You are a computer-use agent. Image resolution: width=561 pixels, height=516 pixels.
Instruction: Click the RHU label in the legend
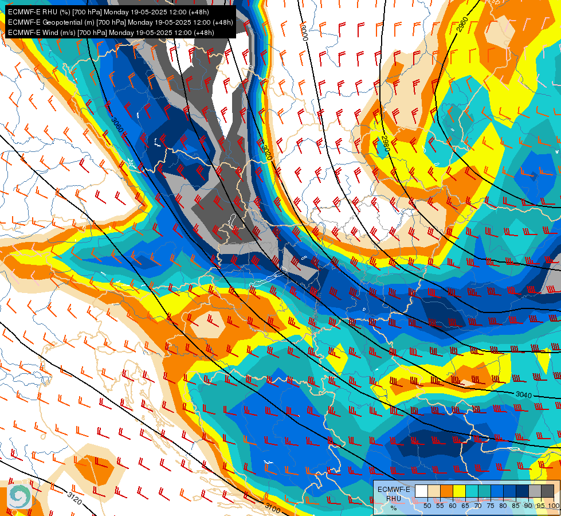pyautogui.click(x=394, y=499)
